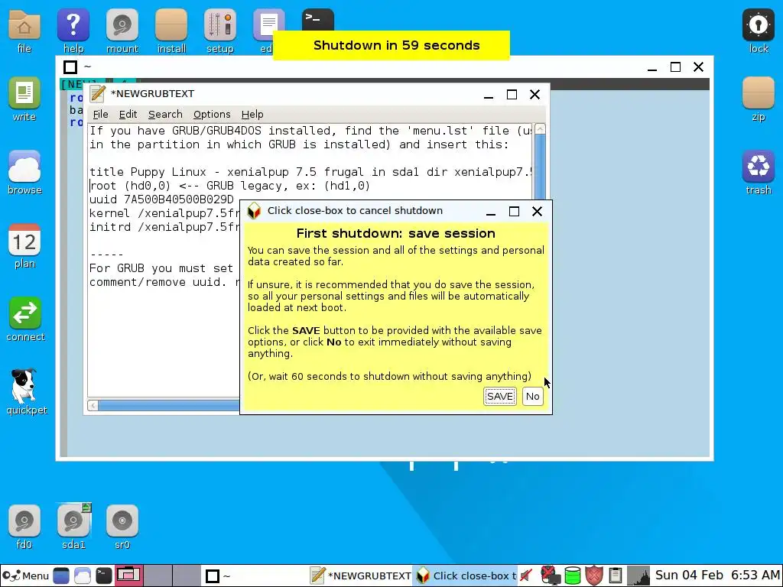Open the 'mount' drive desktop icon

click(122, 31)
